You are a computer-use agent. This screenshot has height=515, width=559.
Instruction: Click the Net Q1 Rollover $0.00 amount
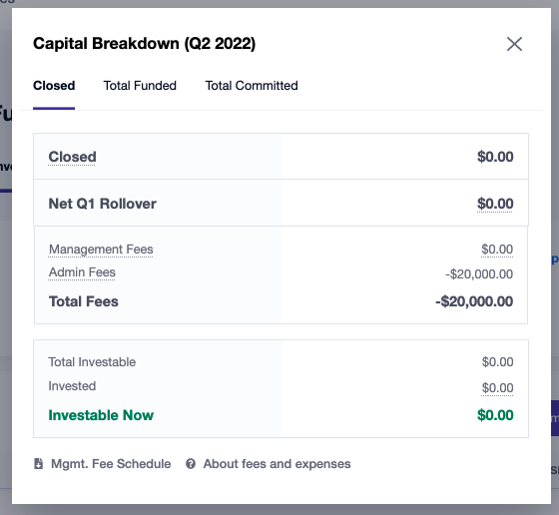pos(495,204)
